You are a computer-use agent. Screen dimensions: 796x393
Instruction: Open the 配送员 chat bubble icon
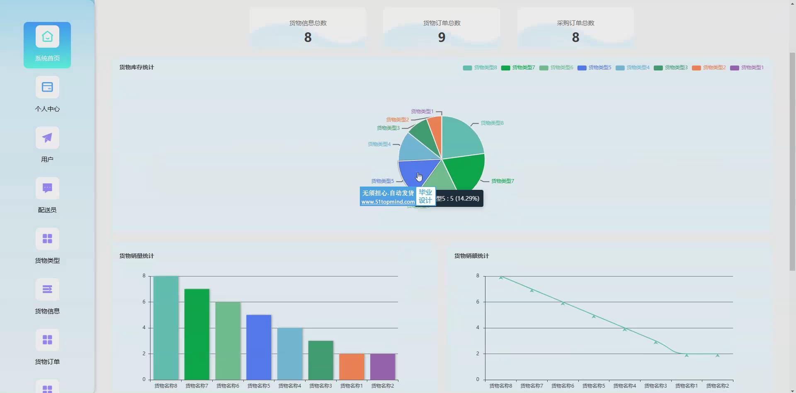(x=47, y=189)
